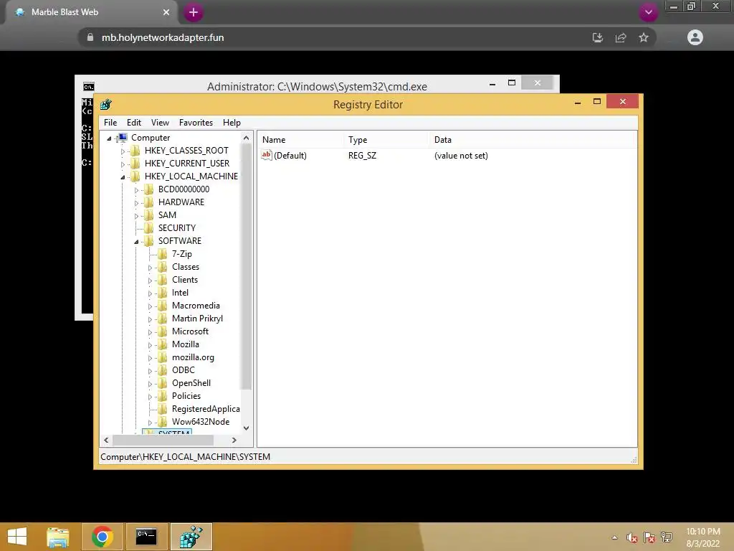Select the 7-Zip folder icon
Image resolution: width=734 pixels, height=551 pixels.
[163, 254]
